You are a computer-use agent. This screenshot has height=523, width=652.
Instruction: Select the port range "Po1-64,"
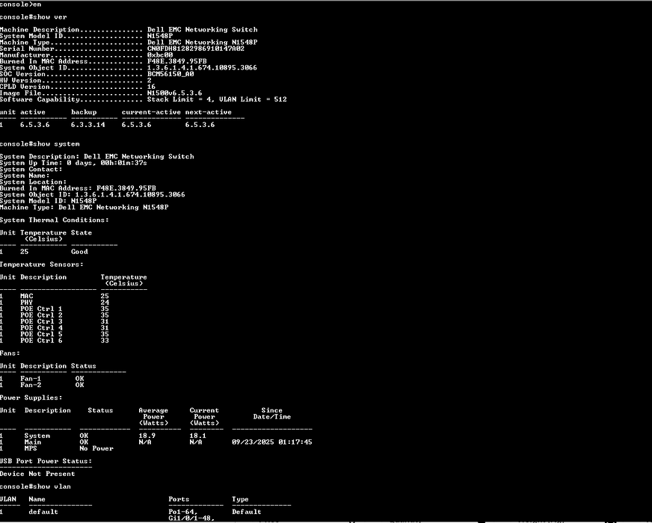[183, 512]
